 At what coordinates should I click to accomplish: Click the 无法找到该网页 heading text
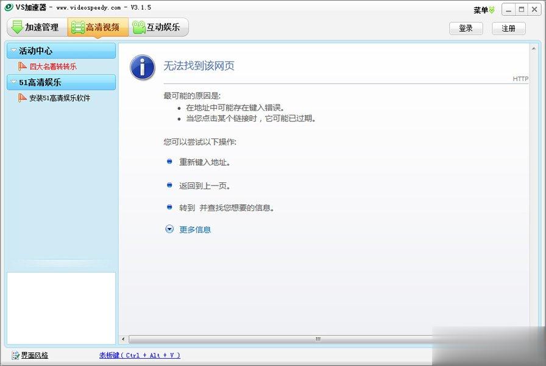[199, 65]
